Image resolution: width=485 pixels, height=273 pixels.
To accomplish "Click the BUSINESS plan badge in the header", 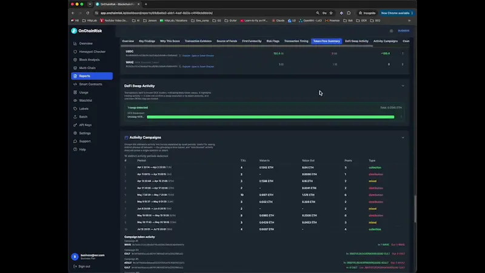I will click(403, 31).
